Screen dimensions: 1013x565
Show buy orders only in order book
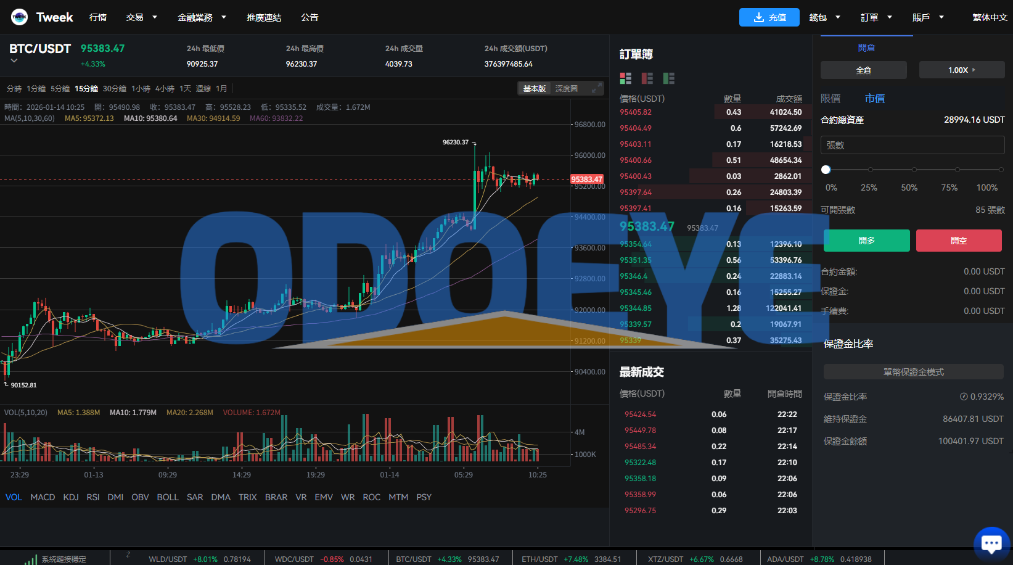tap(668, 78)
